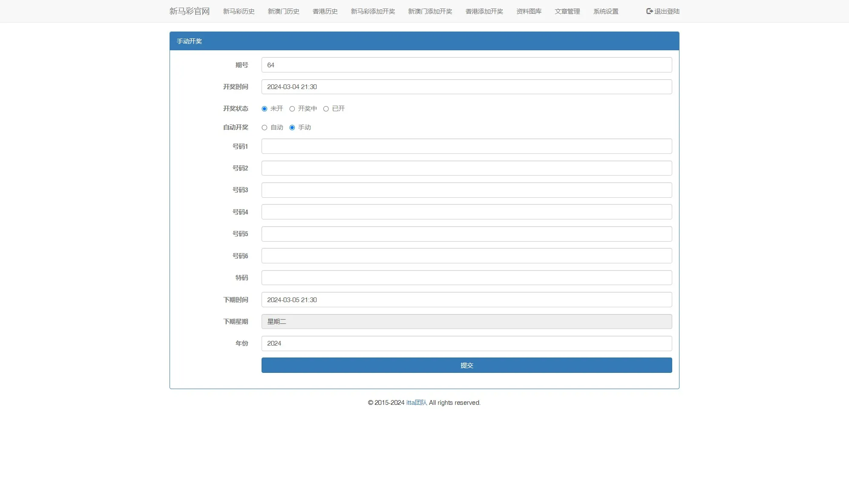Select the 未开 draw status radio
The image size is (849, 496).
pos(265,109)
